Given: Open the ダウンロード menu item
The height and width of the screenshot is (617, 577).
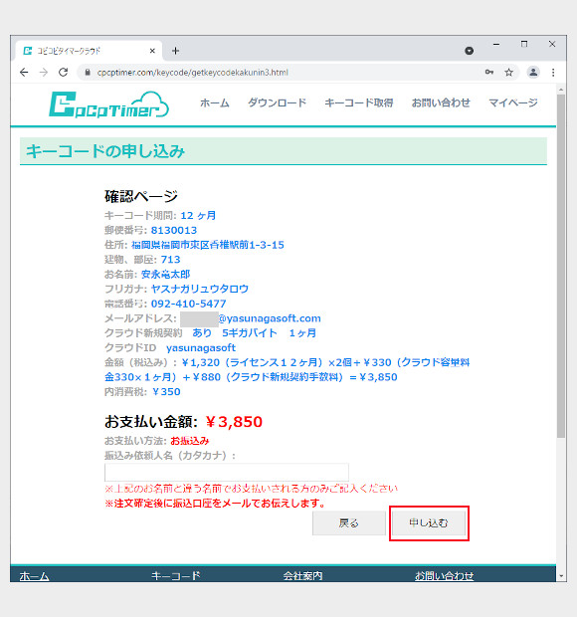Looking at the screenshot, I should (x=277, y=103).
